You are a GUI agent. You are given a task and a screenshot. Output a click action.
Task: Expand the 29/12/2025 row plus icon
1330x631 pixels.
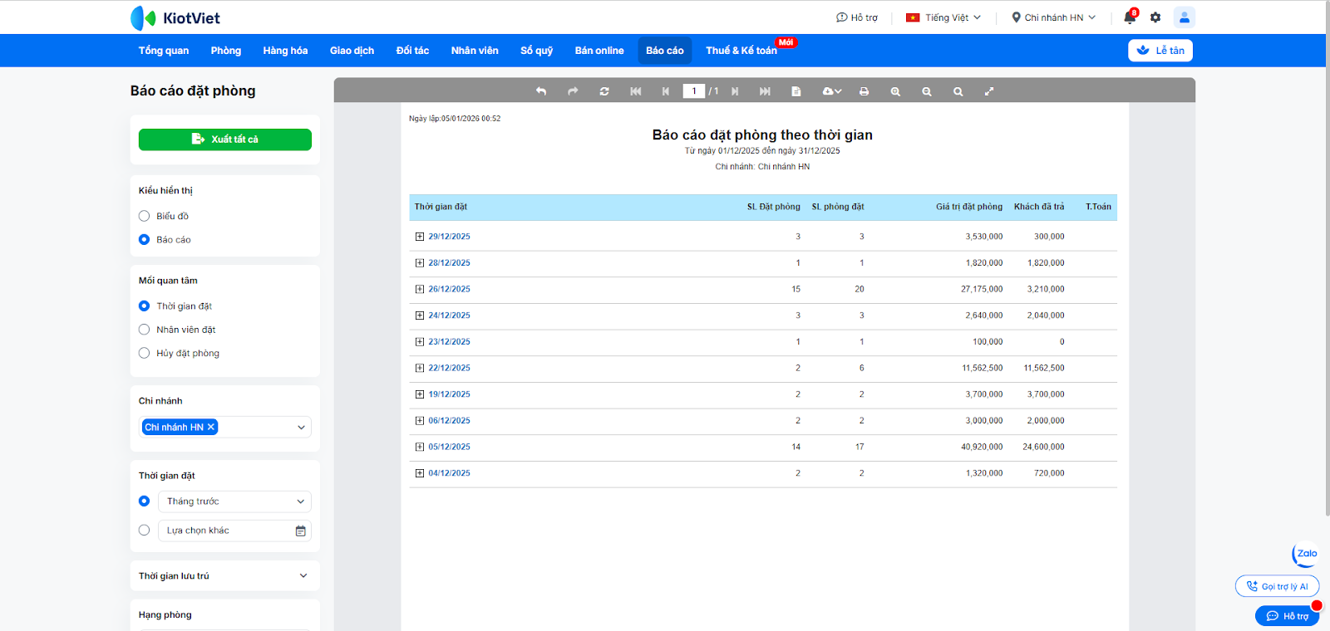[420, 237]
